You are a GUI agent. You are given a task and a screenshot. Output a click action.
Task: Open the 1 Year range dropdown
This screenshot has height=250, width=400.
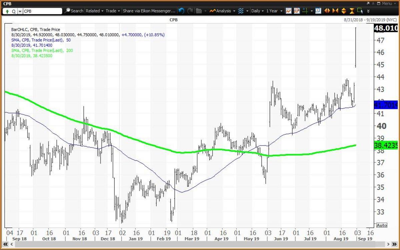274,11
